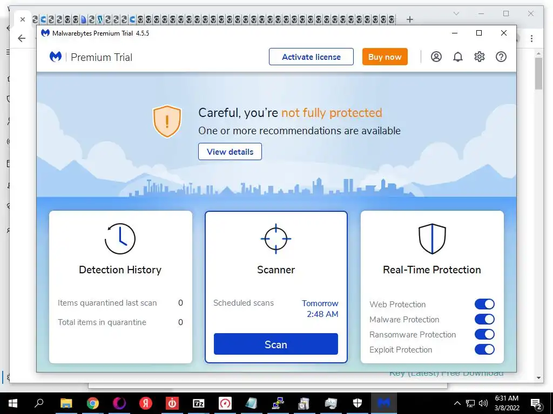This screenshot has height=414, width=553.
Task: Click the Scheduled scans label
Action: (244, 303)
